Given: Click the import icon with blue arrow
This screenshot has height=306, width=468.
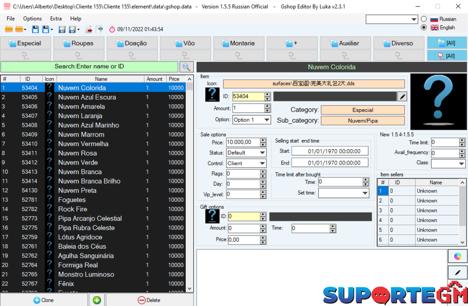Looking at the screenshot, I should pos(99,29).
